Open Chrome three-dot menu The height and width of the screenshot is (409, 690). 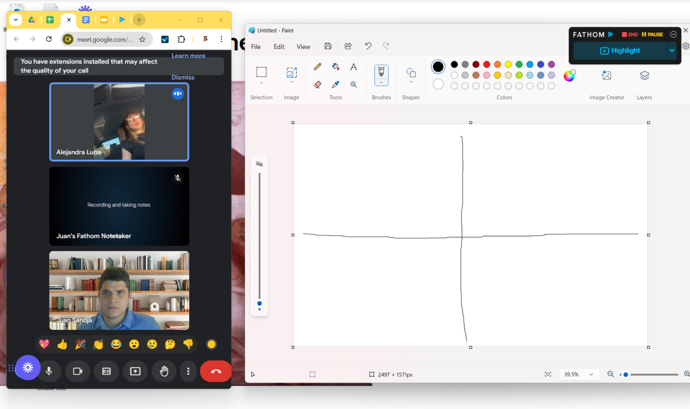click(x=221, y=39)
